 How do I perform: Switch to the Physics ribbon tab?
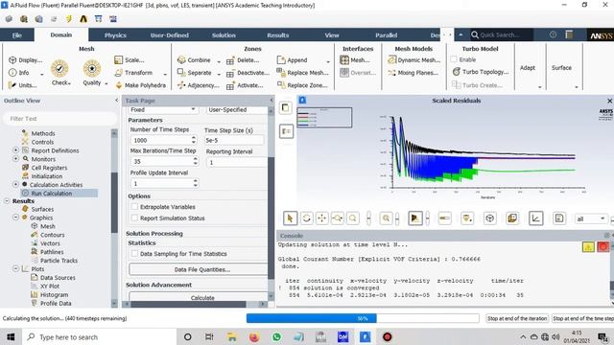point(115,34)
